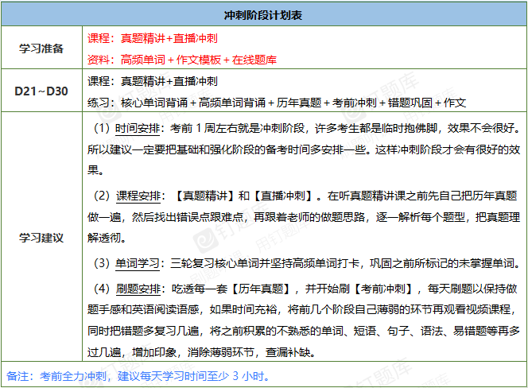The height and width of the screenshot is (388, 528).
Task: Click the line starting 同时把错题多复习几遍
Action: 304,331
